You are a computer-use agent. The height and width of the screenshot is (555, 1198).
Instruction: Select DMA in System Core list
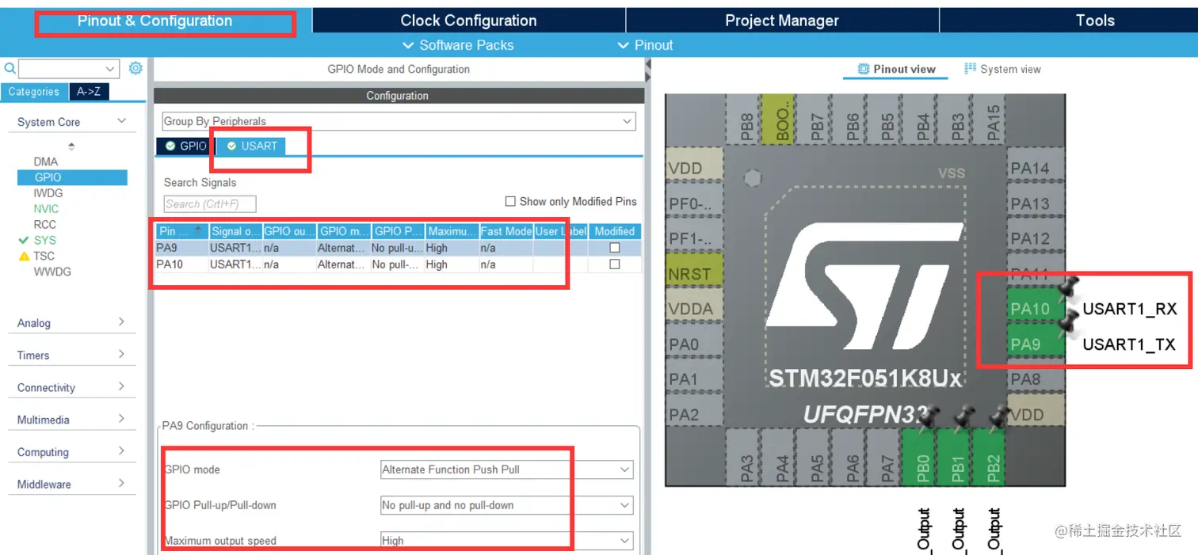tap(46, 162)
